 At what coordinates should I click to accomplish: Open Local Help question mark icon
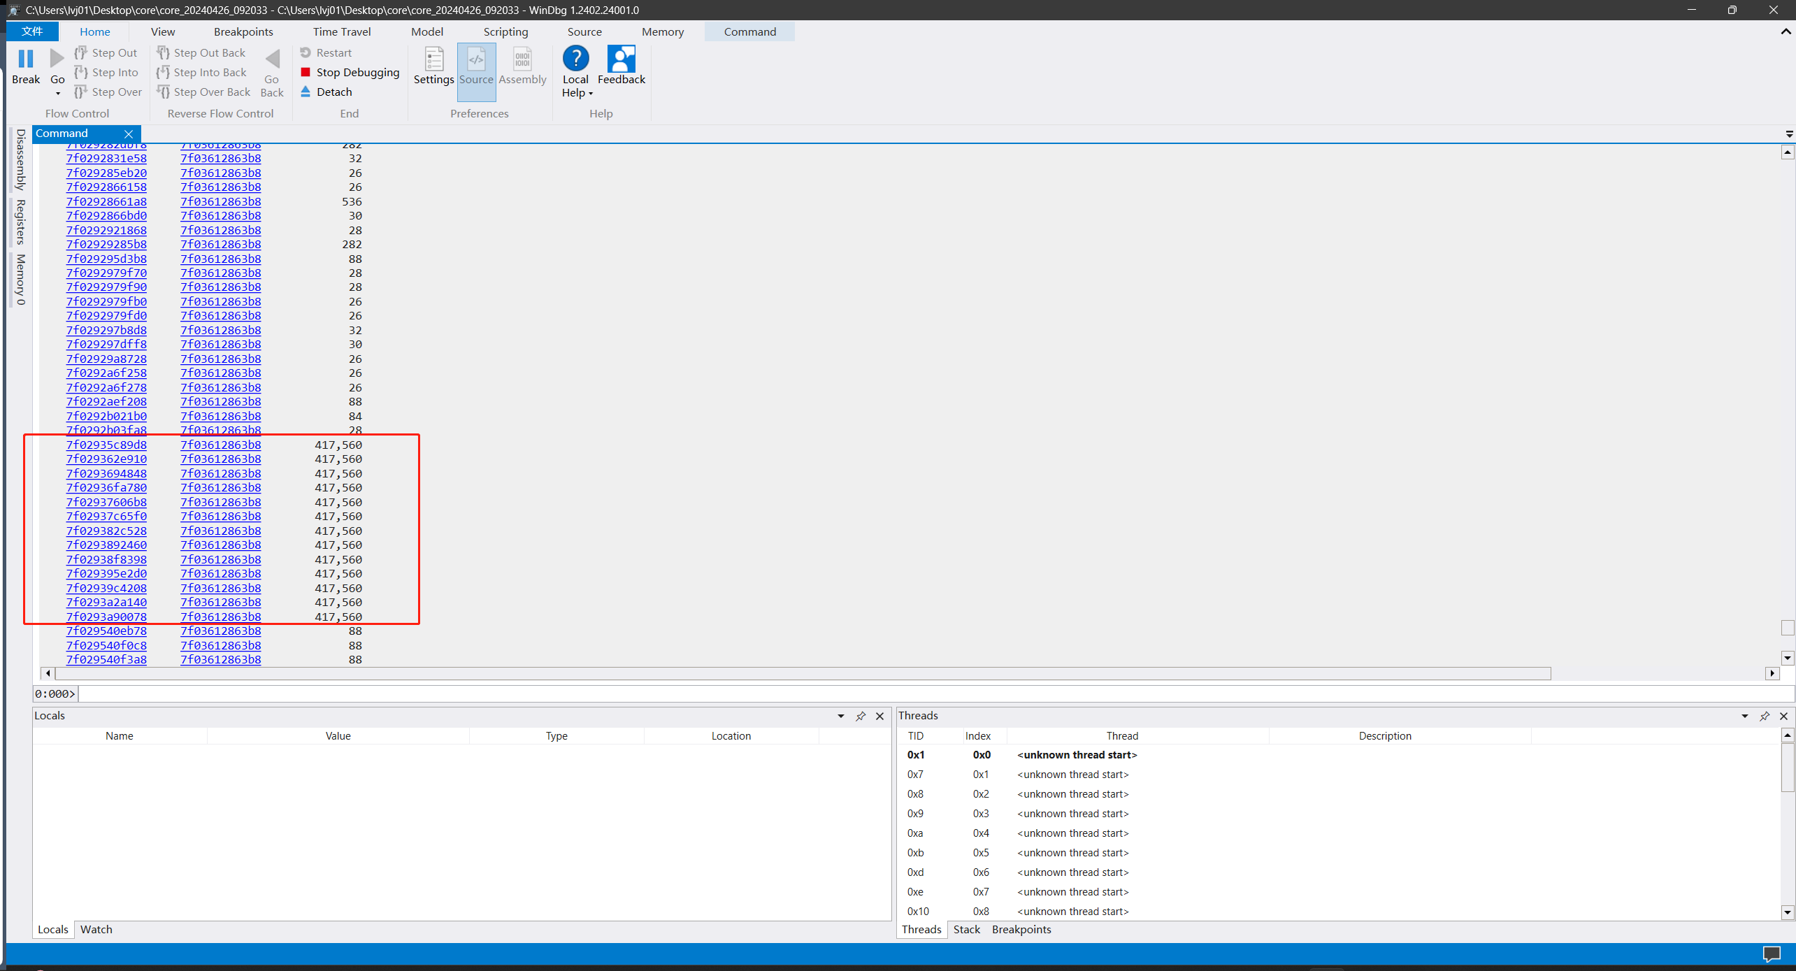pyautogui.click(x=575, y=59)
